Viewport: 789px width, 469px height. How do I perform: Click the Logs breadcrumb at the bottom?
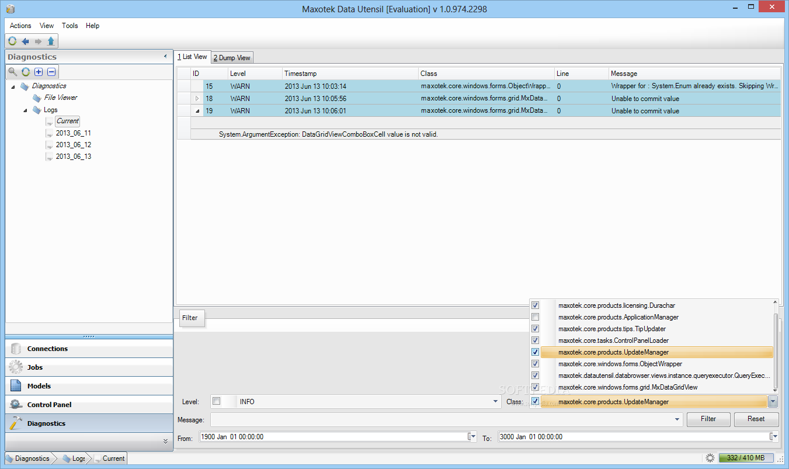point(74,458)
